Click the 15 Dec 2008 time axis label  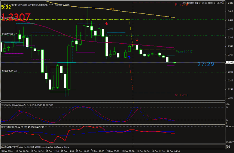7,151
